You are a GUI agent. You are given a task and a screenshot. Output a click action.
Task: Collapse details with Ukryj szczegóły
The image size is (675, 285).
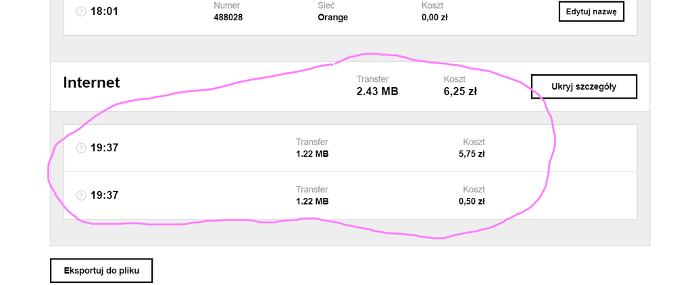coord(584,86)
